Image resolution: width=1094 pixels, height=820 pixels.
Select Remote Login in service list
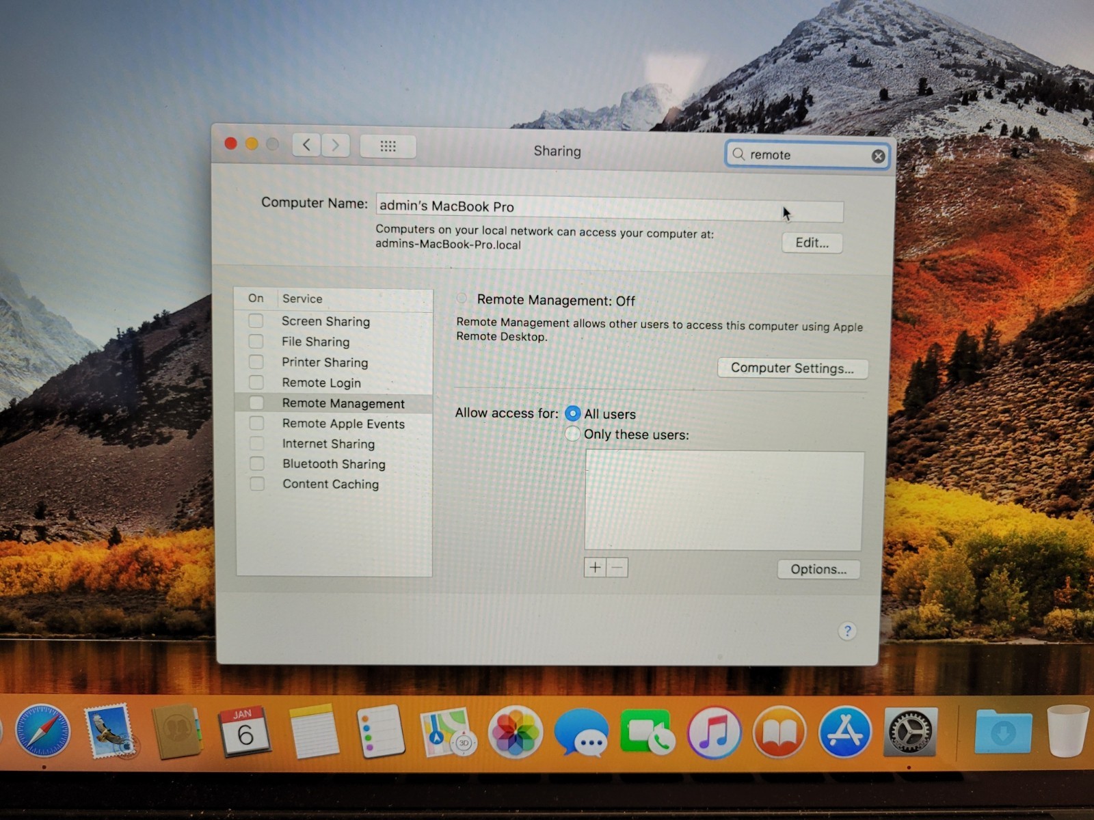coord(334,383)
